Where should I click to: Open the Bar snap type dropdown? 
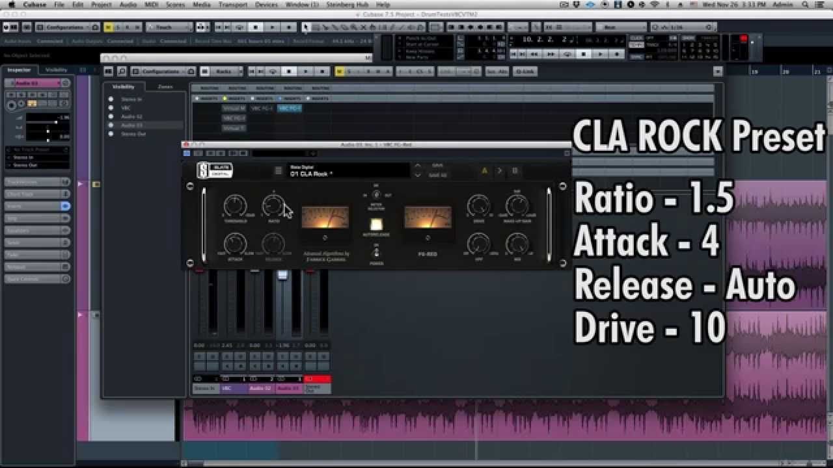621,27
